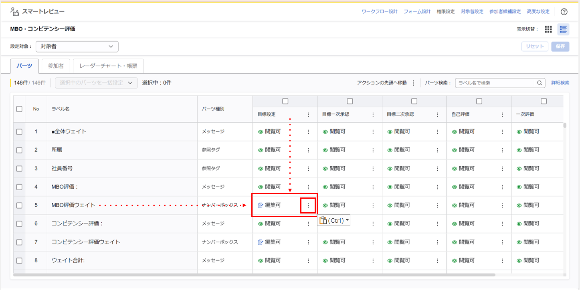Open 目標一次承認 cell menu for MBO評価ウェイト row
Viewport: 580px width, 290px height.
(x=373, y=205)
